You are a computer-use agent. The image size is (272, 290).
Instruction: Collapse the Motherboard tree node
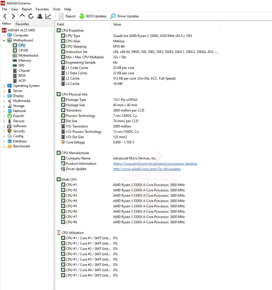(x=4, y=40)
